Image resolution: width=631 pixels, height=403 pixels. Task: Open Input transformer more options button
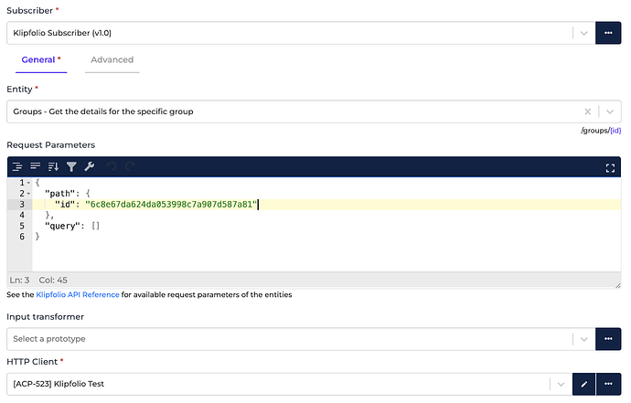click(608, 339)
